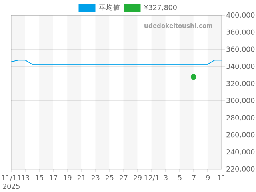This screenshot has height=192, width=256.
Task: Select the green data point on chart
Action: click(x=194, y=77)
